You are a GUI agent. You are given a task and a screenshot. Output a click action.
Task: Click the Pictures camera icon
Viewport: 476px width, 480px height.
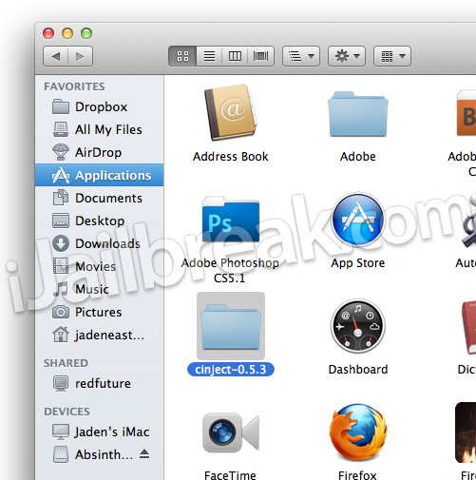61,312
